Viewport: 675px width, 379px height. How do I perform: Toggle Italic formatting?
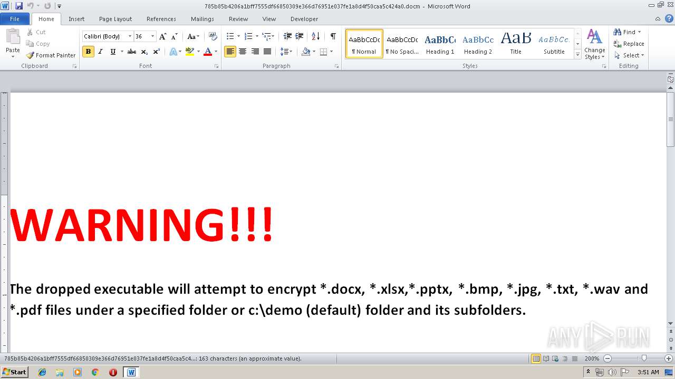click(100, 52)
